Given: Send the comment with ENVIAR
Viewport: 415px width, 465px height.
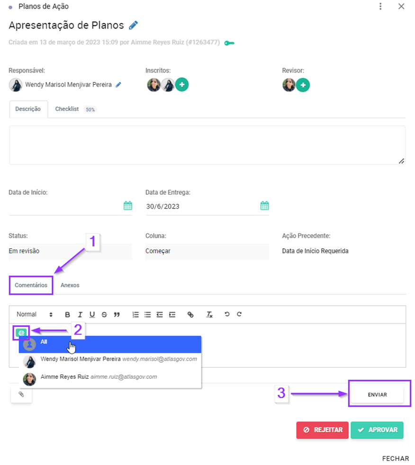Looking at the screenshot, I should 378,395.
